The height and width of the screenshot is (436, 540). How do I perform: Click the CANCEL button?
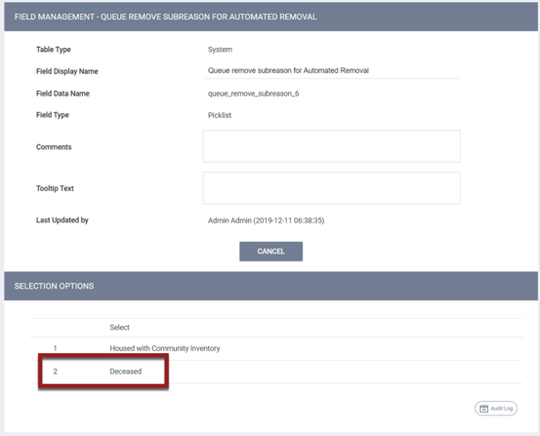tap(271, 252)
